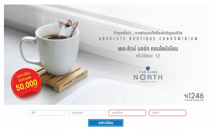Image resolution: width=211 pixels, height=129 pixels.
Task: Select the THE CUBE NORTH logo text
Action: click(x=148, y=75)
